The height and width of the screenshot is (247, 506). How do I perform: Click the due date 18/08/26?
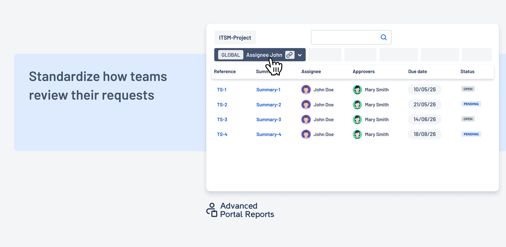tap(425, 134)
